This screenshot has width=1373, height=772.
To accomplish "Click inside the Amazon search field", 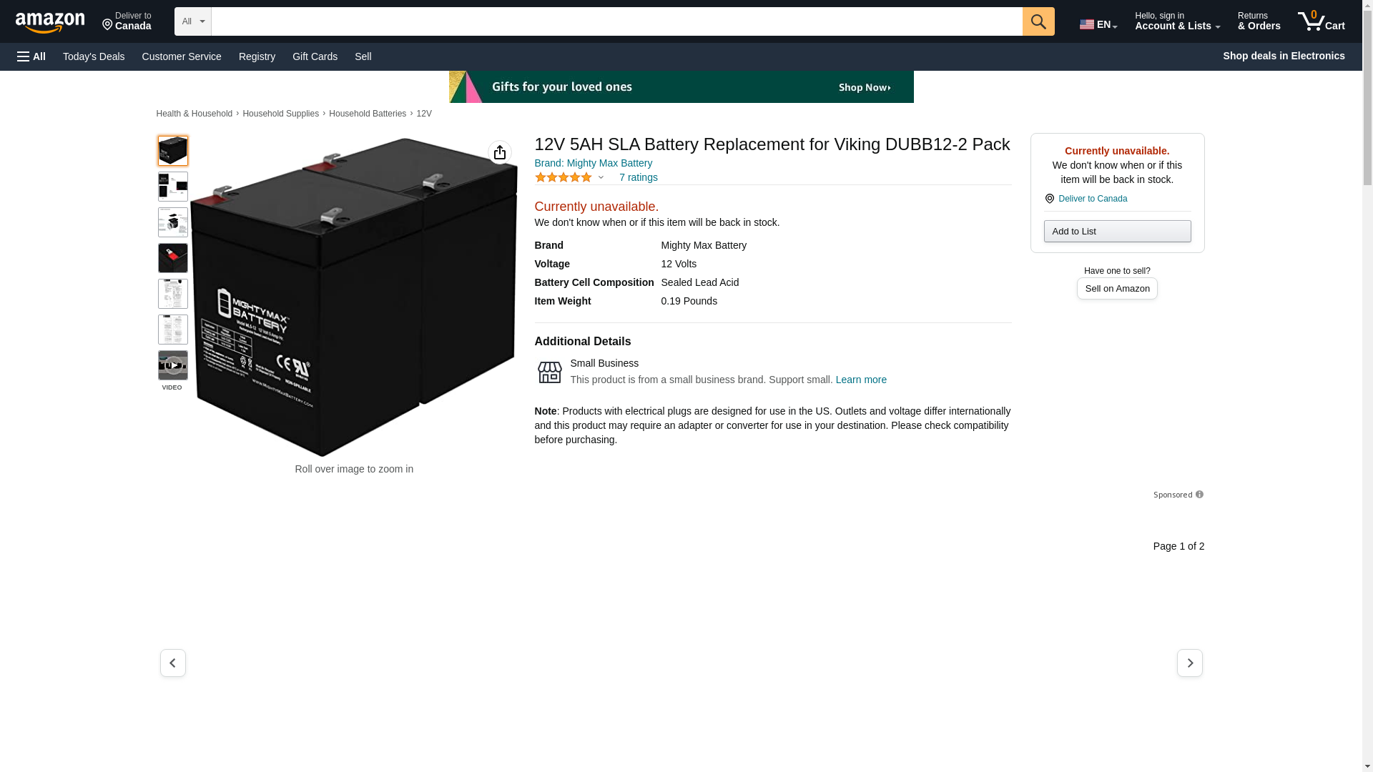I will pos(616,21).
